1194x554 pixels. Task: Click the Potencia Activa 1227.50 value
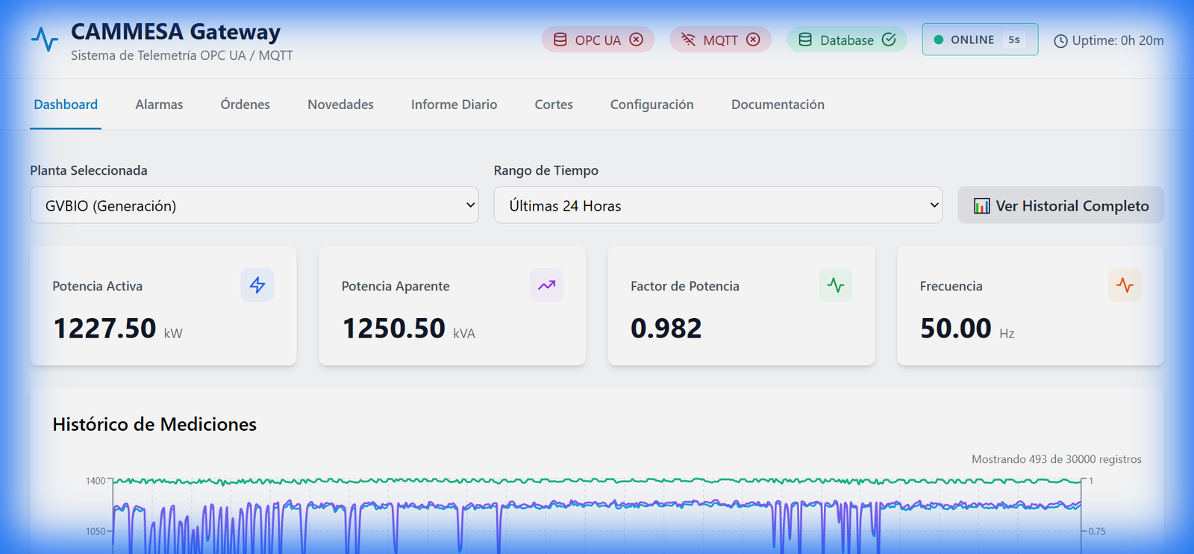(x=104, y=329)
